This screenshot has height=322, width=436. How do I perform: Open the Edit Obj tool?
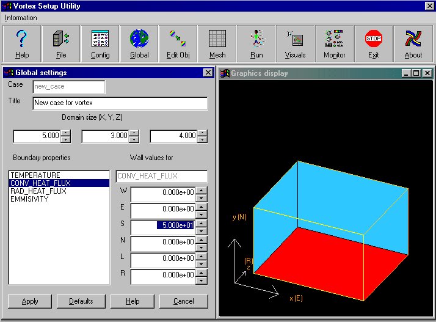pos(178,44)
